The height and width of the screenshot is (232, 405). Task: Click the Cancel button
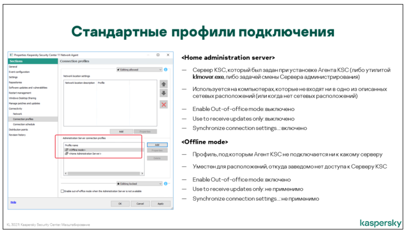click(x=140, y=204)
